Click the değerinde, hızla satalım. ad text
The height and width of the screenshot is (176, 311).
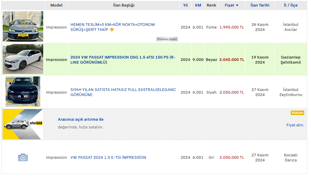[x=80, y=127]
